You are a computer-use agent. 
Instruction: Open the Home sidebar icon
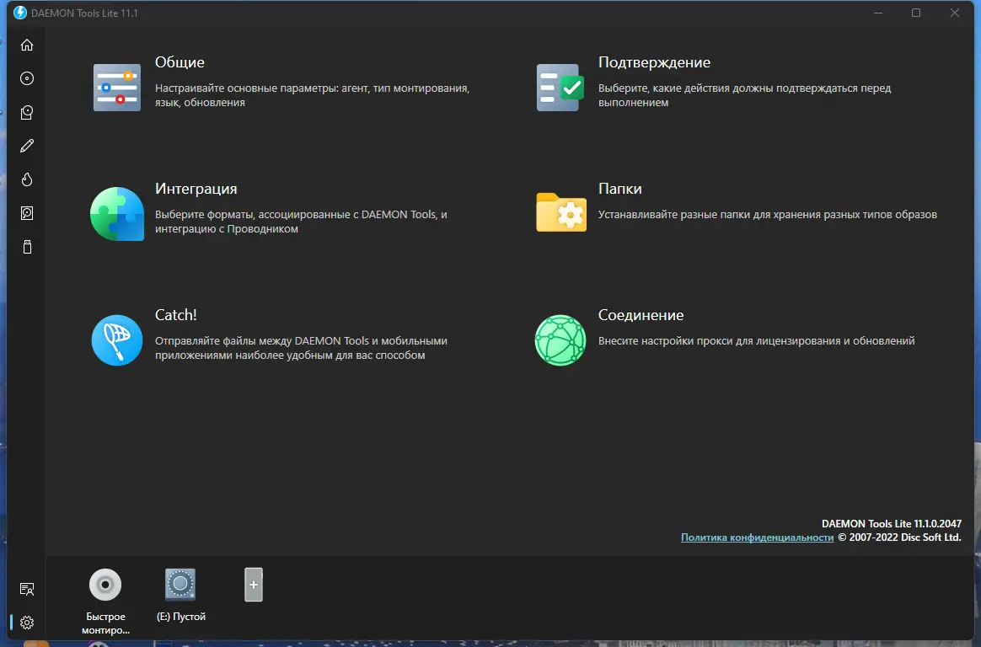(27, 45)
